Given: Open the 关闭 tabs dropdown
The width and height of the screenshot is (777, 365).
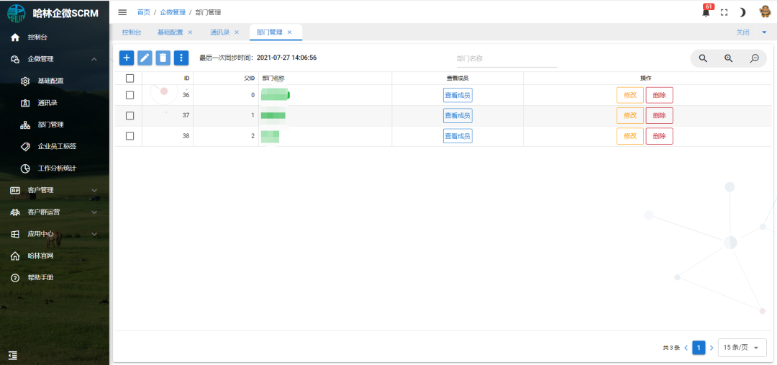Looking at the screenshot, I should coord(751,32).
